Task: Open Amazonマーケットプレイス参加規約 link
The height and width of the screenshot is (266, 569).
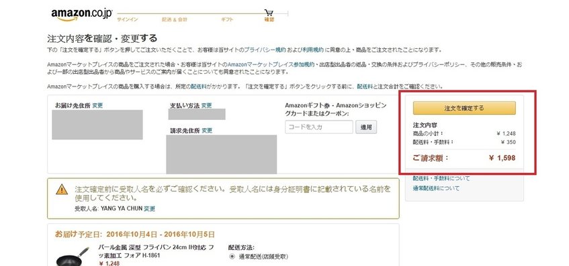Action: [x=271, y=65]
